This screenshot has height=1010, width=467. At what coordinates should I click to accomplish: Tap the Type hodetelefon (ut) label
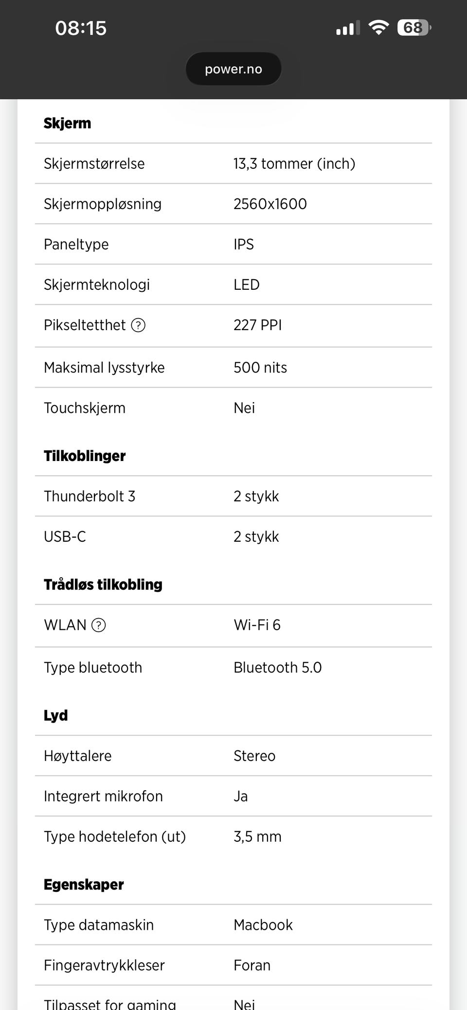115,836
